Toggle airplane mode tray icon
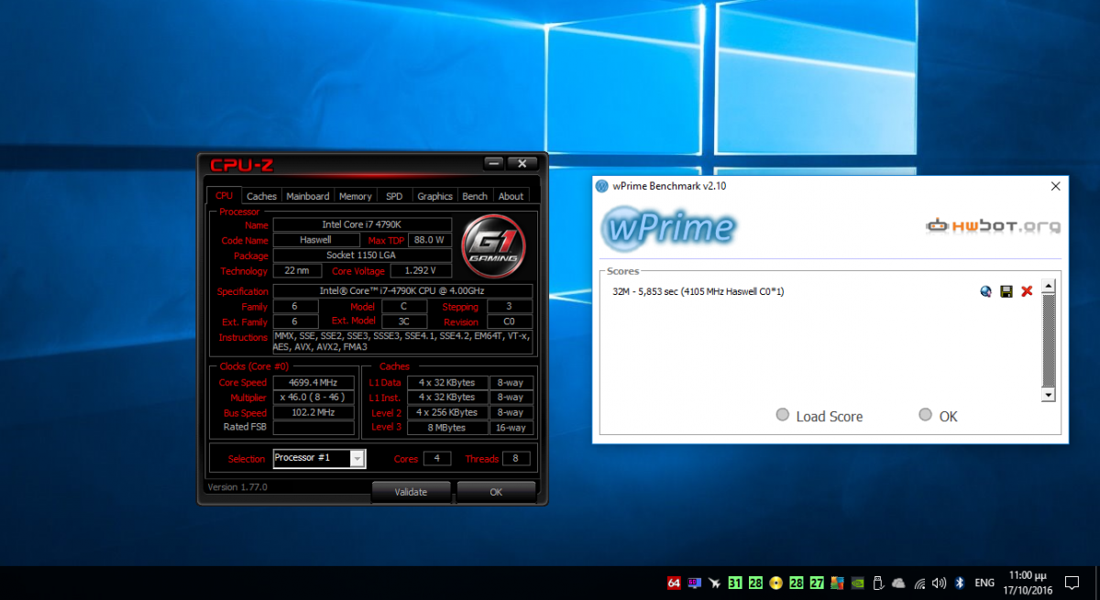Viewport: 1100px width, 600px height. pos(715,583)
